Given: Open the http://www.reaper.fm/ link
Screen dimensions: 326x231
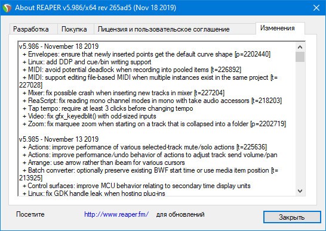Looking at the screenshot, I should [116, 214].
